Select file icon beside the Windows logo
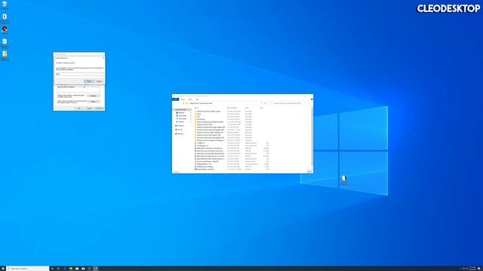Viewport: 483px width, 271px height. coord(344,180)
